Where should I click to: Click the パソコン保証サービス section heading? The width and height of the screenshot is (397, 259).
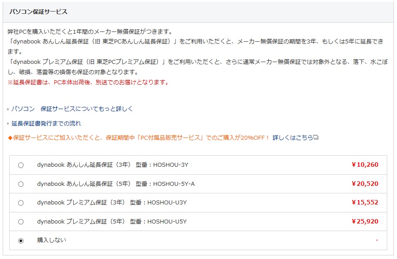pos(39,12)
